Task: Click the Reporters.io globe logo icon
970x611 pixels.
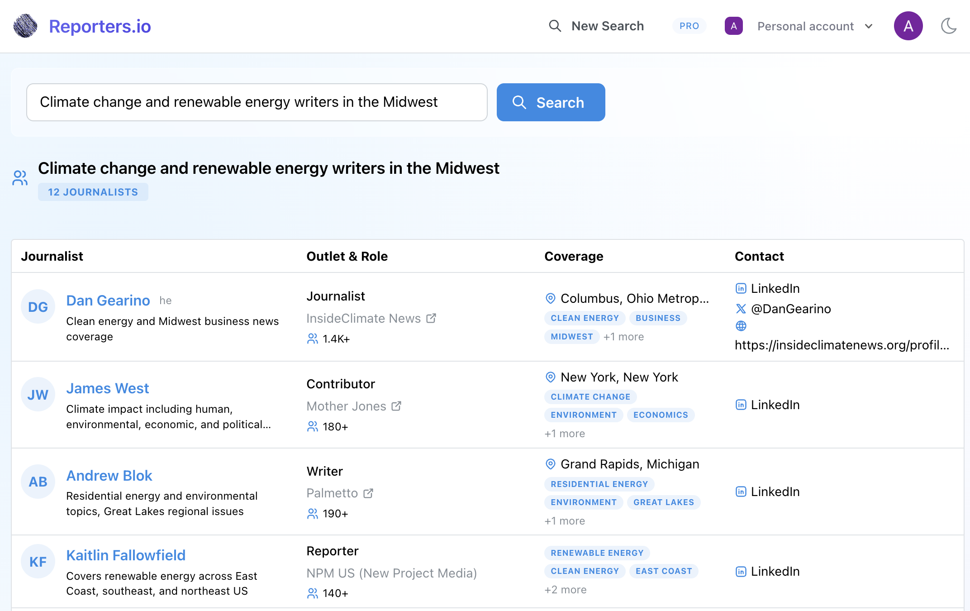Action: (x=25, y=26)
